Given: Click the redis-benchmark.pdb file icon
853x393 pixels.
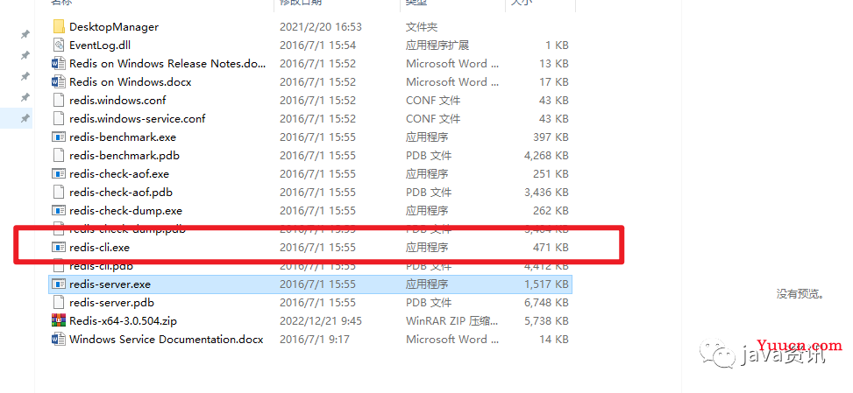Looking at the screenshot, I should pos(59,155).
